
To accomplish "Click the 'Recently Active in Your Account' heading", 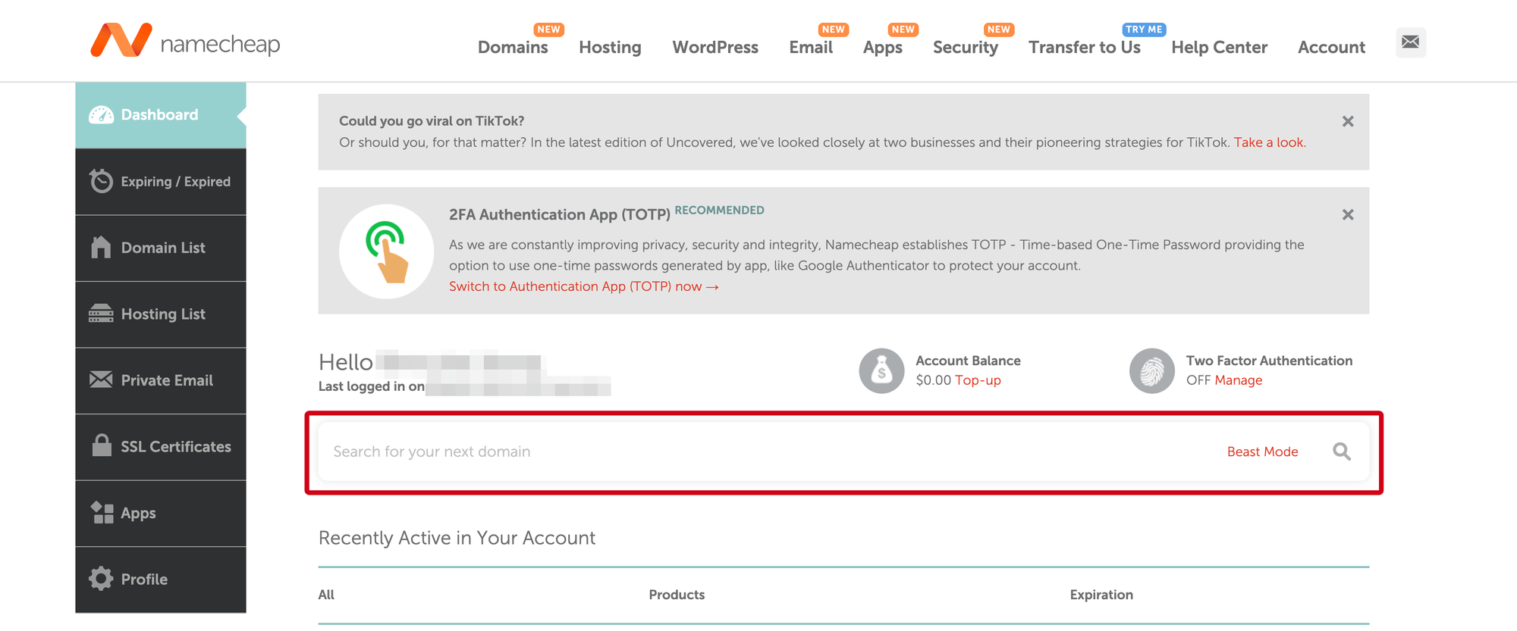I will click(457, 538).
